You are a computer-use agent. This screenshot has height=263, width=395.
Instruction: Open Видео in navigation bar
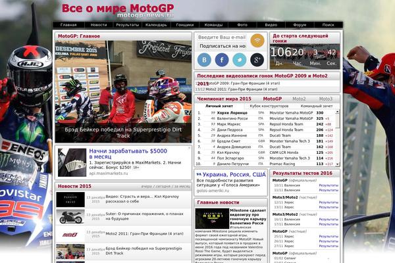pos(271,25)
